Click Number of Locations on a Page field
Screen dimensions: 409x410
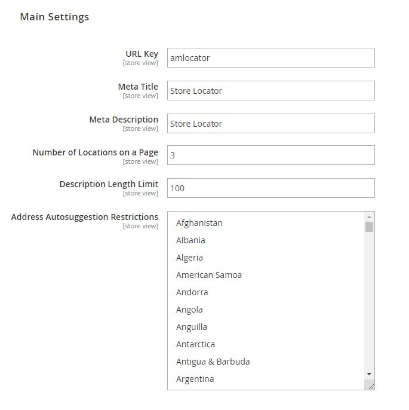(270, 155)
